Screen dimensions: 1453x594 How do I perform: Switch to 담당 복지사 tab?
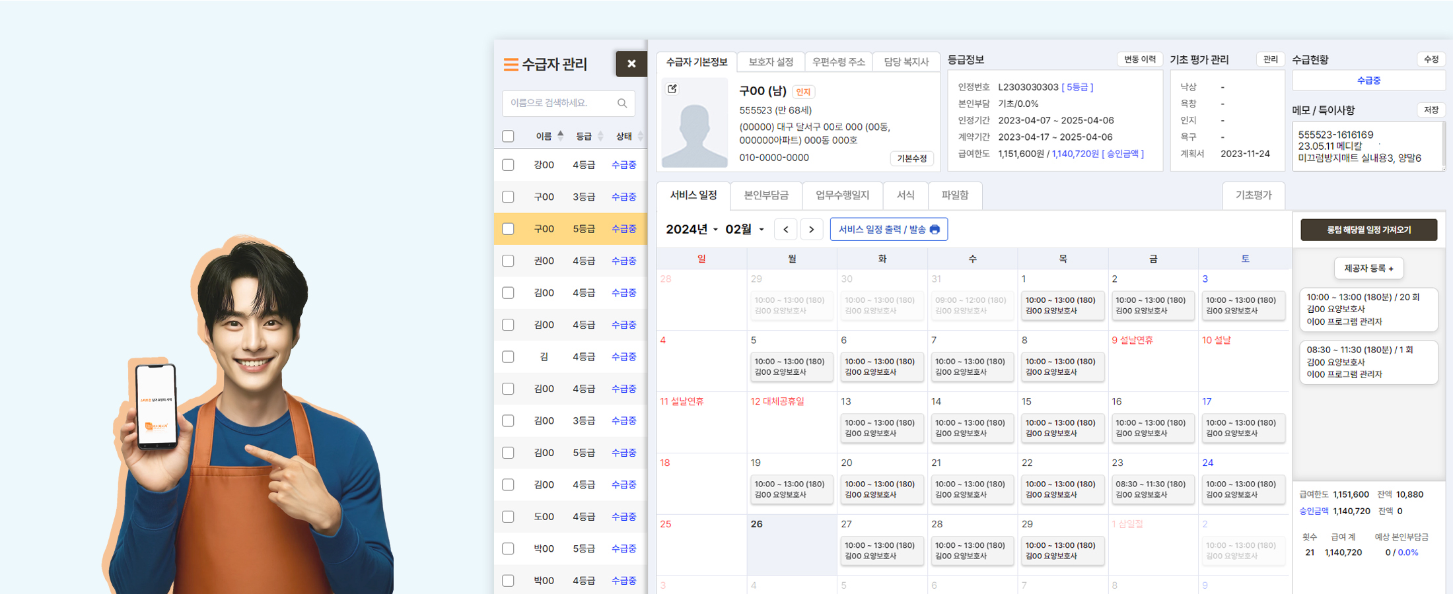tap(906, 61)
